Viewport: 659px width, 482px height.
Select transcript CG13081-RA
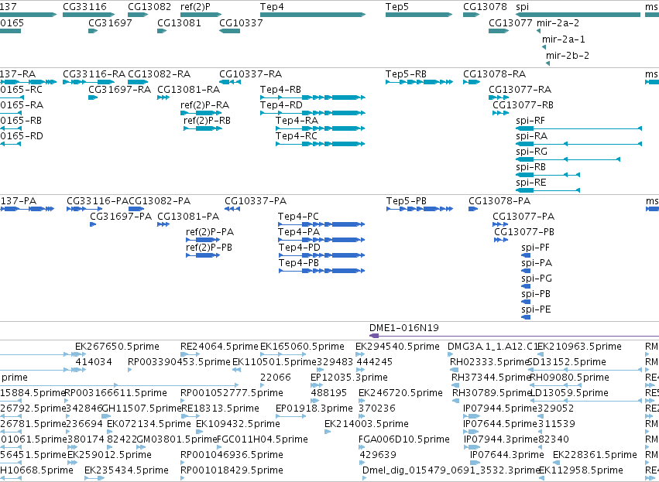[x=163, y=97]
